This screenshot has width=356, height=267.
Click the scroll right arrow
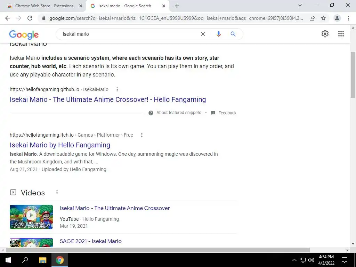click(x=347, y=250)
